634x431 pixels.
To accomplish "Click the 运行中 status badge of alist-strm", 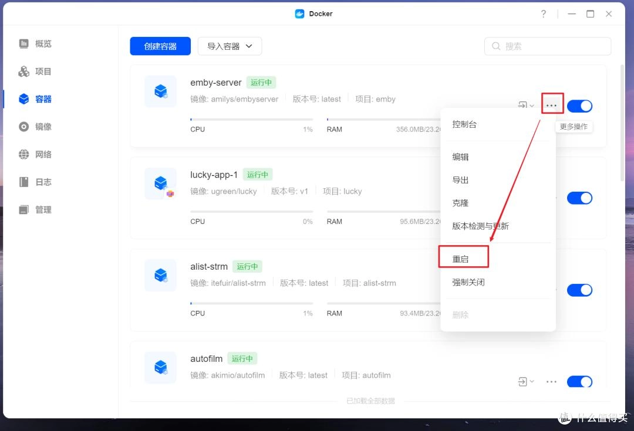I will [248, 267].
